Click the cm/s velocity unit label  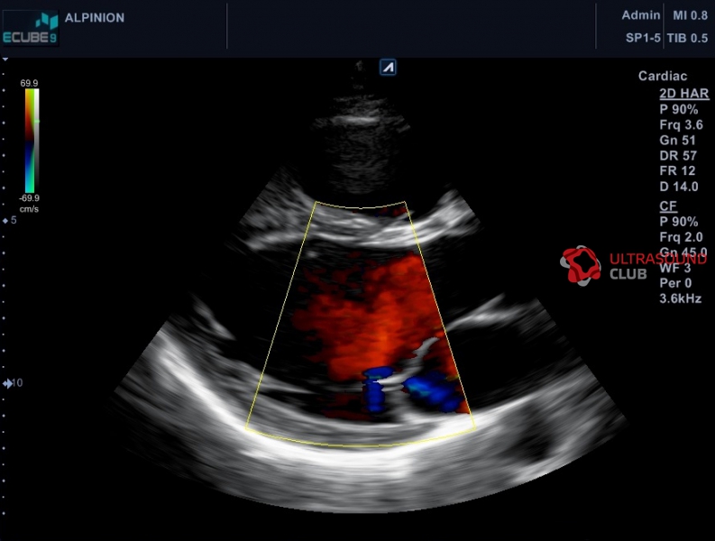(x=29, y=209)
